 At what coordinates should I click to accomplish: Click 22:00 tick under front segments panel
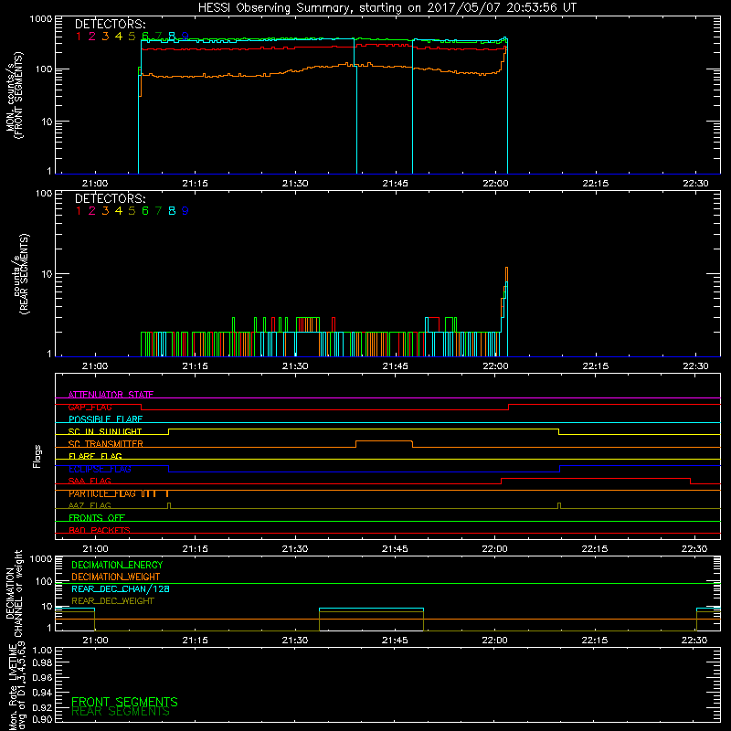coord(495,184)
